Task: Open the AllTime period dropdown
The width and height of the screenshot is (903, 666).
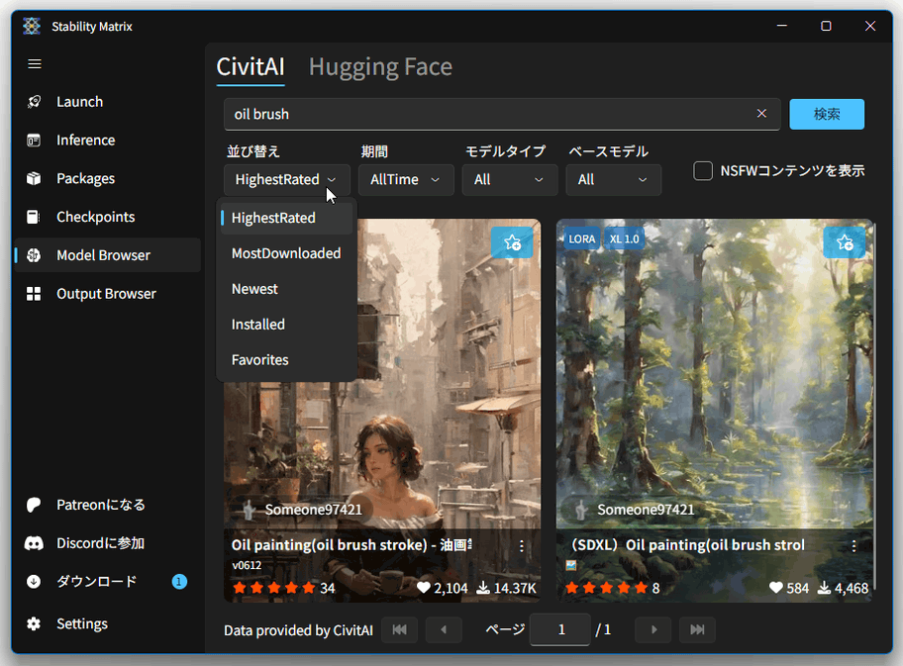Action: coord(406,179)
